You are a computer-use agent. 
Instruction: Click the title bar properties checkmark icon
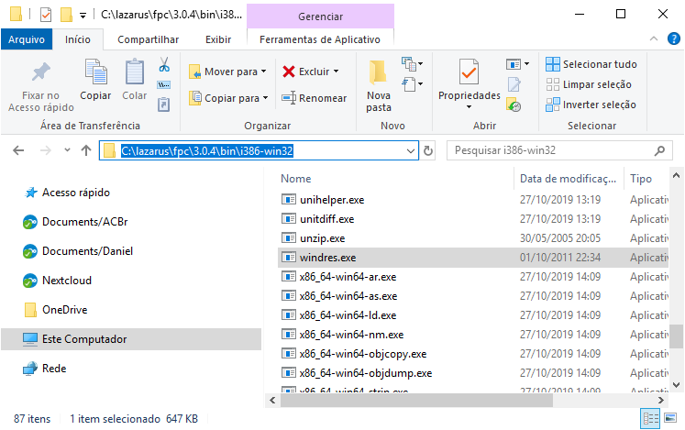coord(46,15)
